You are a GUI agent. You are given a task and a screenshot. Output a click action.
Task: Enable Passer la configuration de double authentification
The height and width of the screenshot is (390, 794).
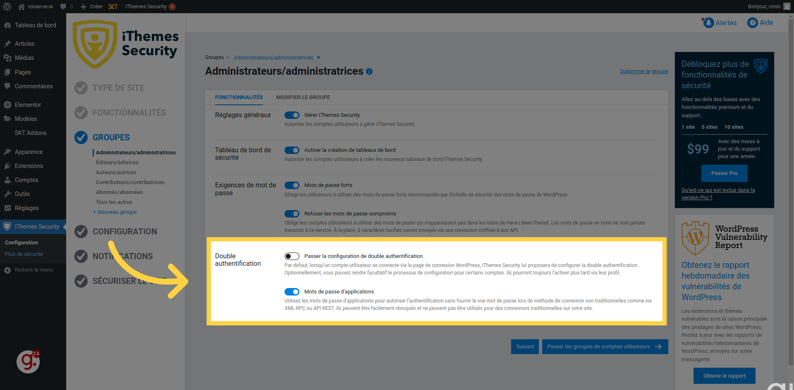(x=292, y=256)
